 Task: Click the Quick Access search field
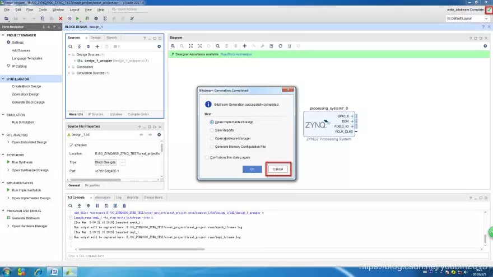coord(129,10)
